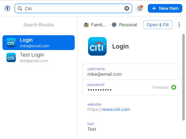Open the three-dot more options menu
This screenshot has height=139, width=186.
[x=179, y=25]
